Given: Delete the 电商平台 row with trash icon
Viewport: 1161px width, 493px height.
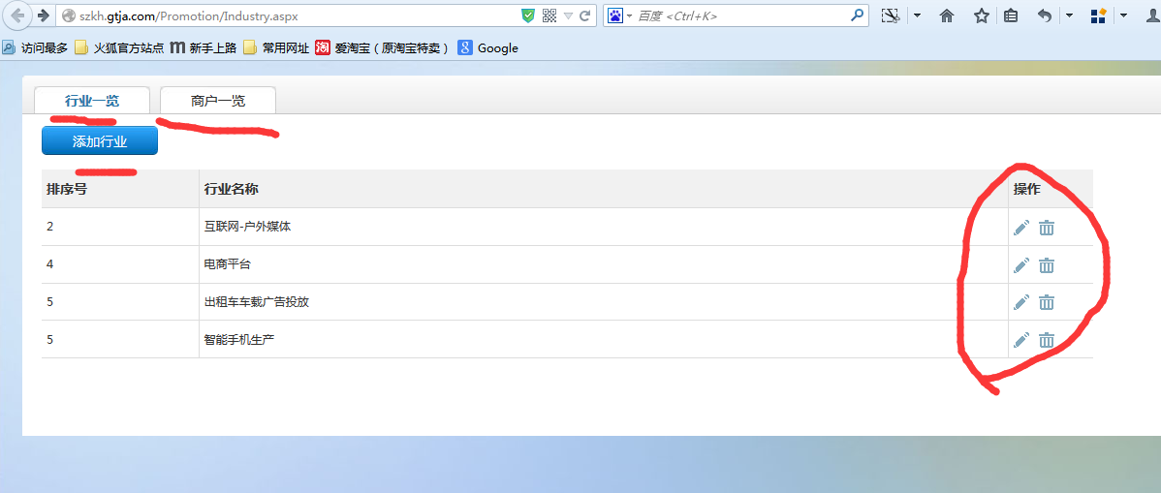Looking at the screenshot, I should point(1047,265).
